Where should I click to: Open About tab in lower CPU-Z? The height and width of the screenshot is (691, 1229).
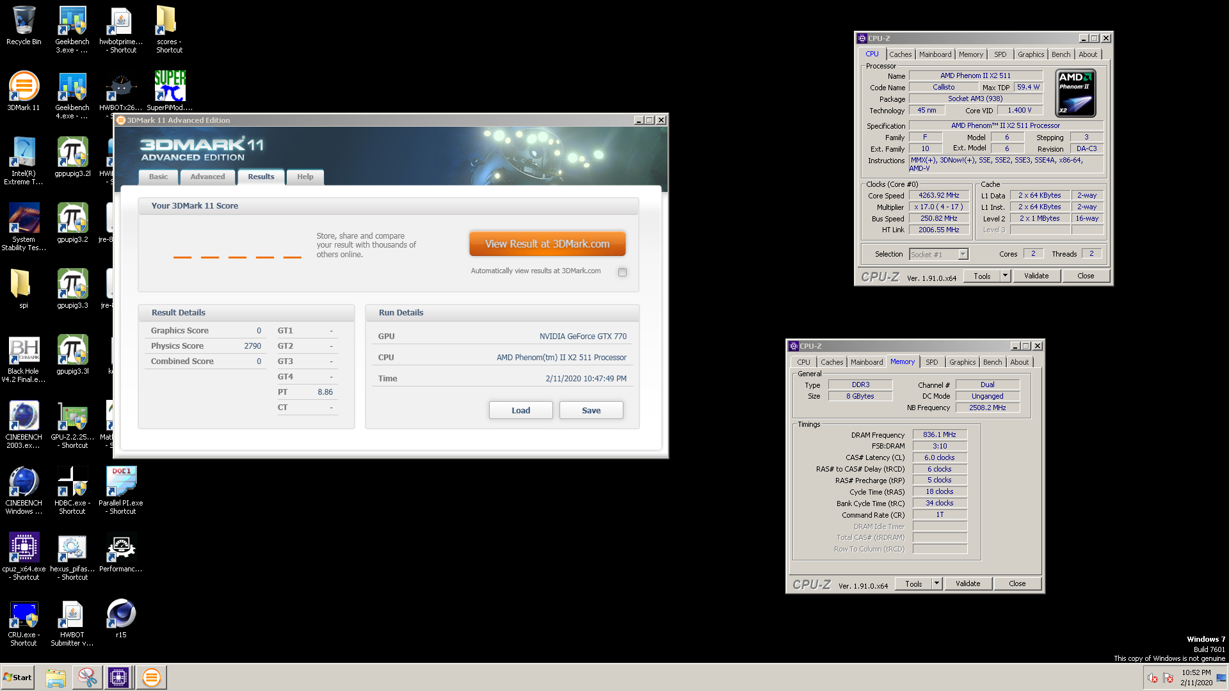(1019, 362)
